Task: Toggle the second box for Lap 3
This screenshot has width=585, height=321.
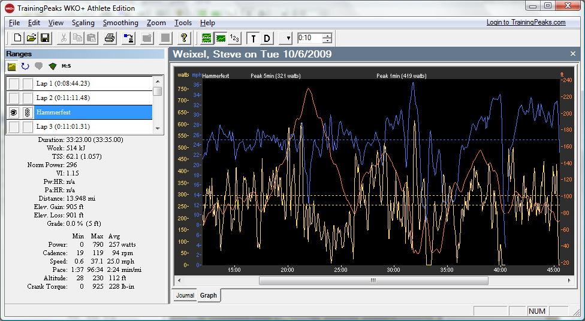Action: [x=27, y=127]
